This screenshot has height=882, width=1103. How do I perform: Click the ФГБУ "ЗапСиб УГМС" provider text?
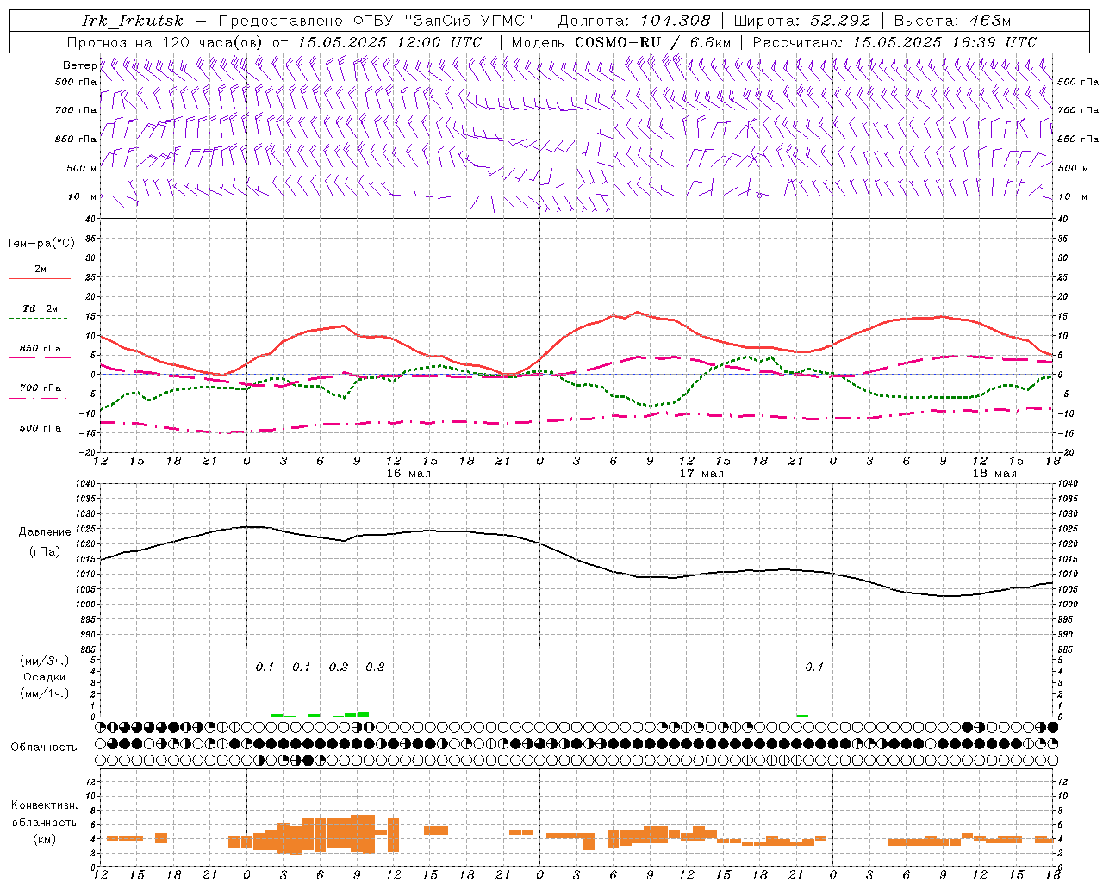[444, 21]
